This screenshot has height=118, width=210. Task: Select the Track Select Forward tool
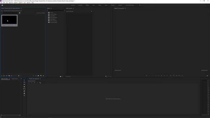point(24,82)
